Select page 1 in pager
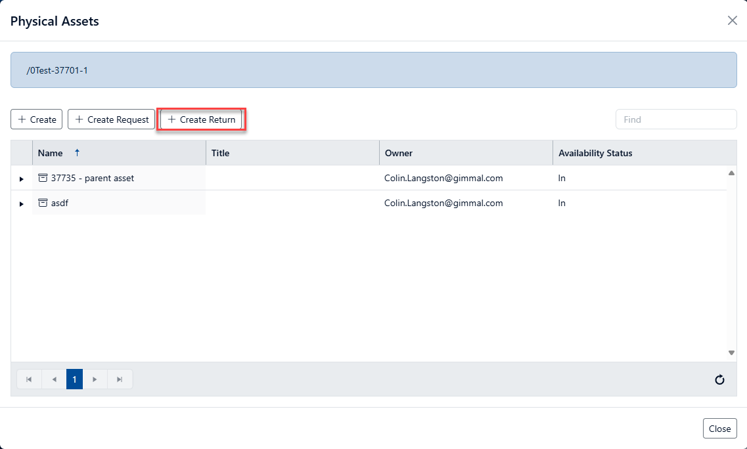Screen dimensions: 747x449 74,379
